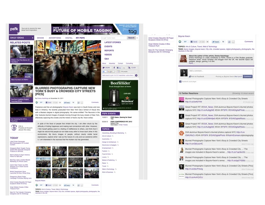Open the Want To Intern At PSFK thumbnail
The image size is (265, 205).
[x=22, y=74]
